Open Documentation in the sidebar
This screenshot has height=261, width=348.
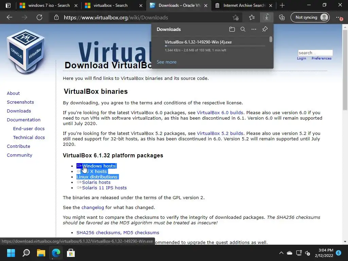click(23, 120)
